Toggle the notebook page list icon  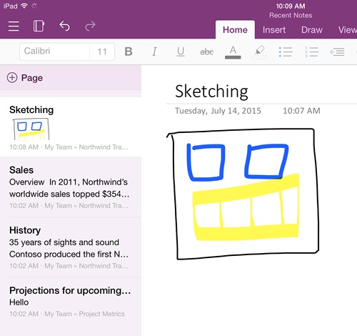(x=39, y=26)
